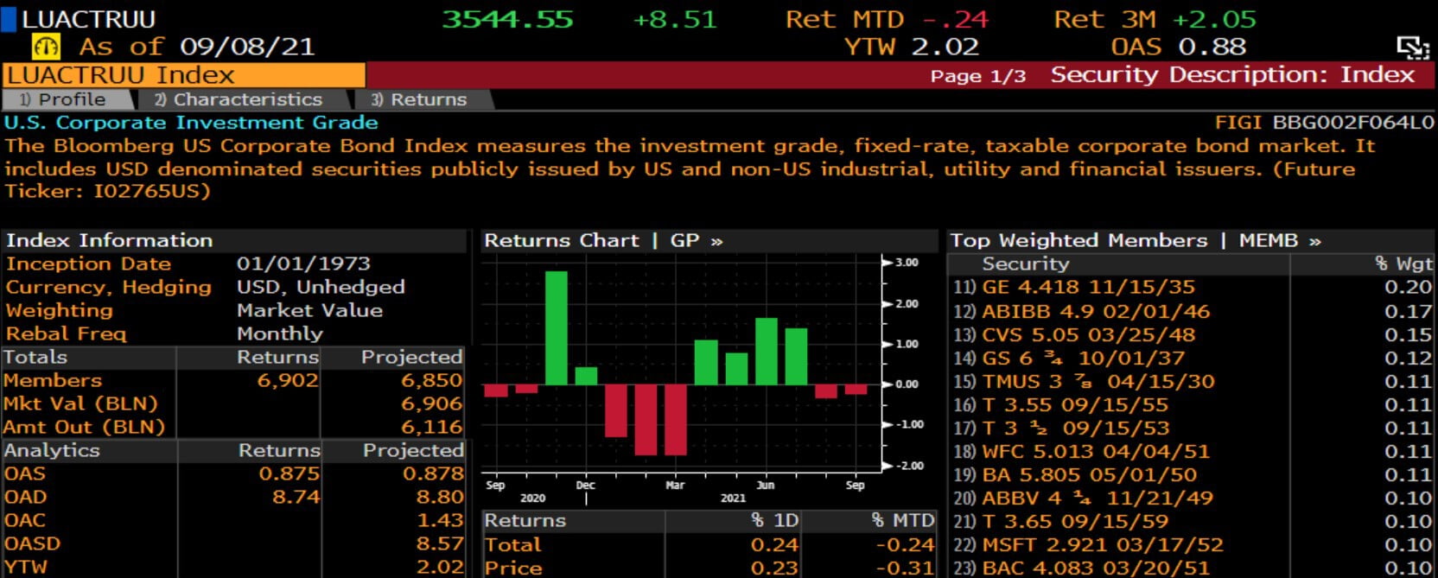Click U.S. Corporate Investment Grade heading

coord(191,123)
